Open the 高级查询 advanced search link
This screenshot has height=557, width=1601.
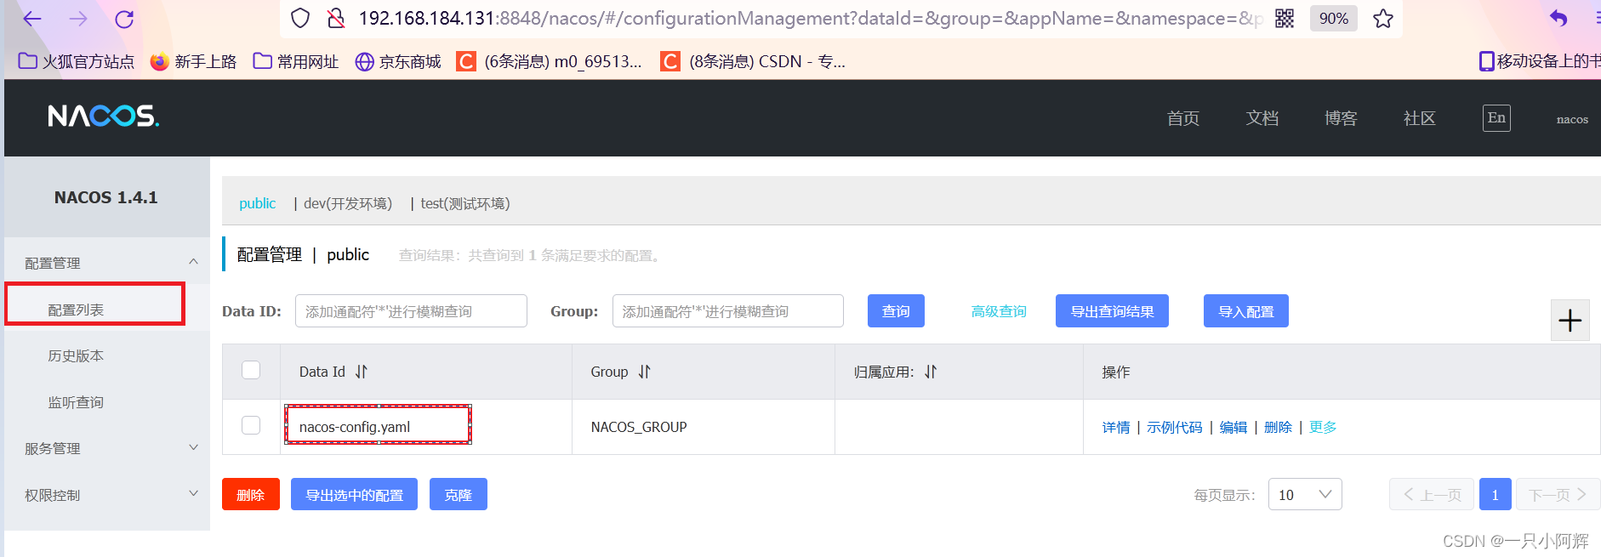point(999,311)
